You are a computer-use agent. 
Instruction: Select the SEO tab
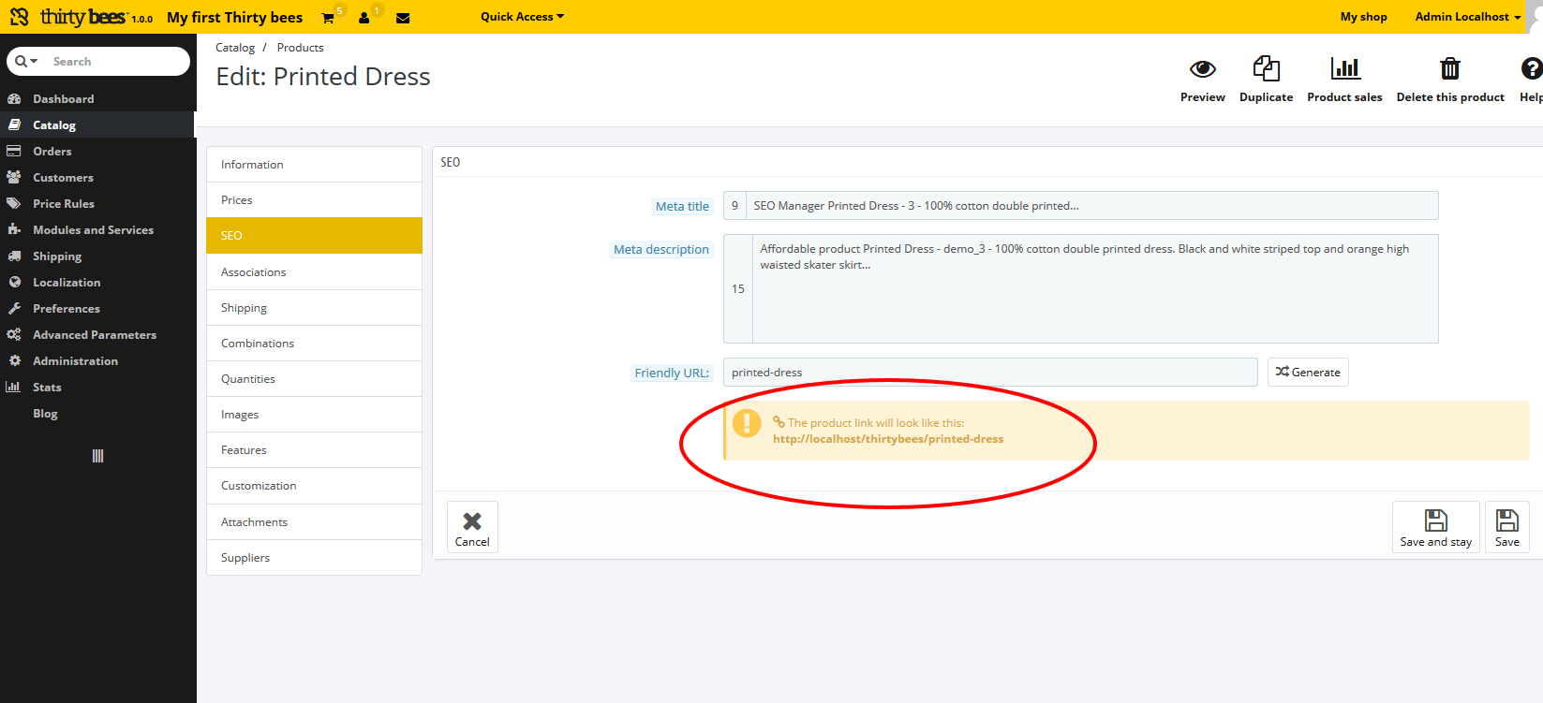coord(314,236)
